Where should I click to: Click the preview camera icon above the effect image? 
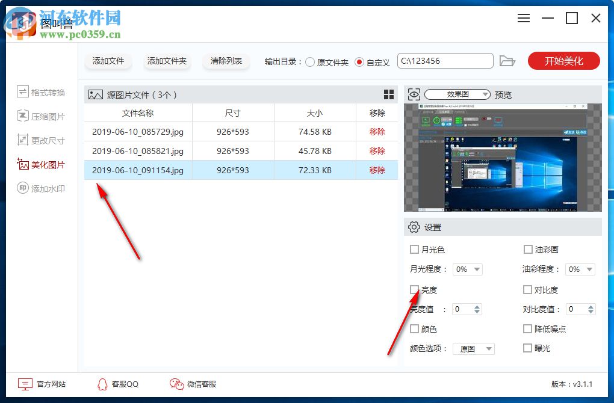[414, 94]
